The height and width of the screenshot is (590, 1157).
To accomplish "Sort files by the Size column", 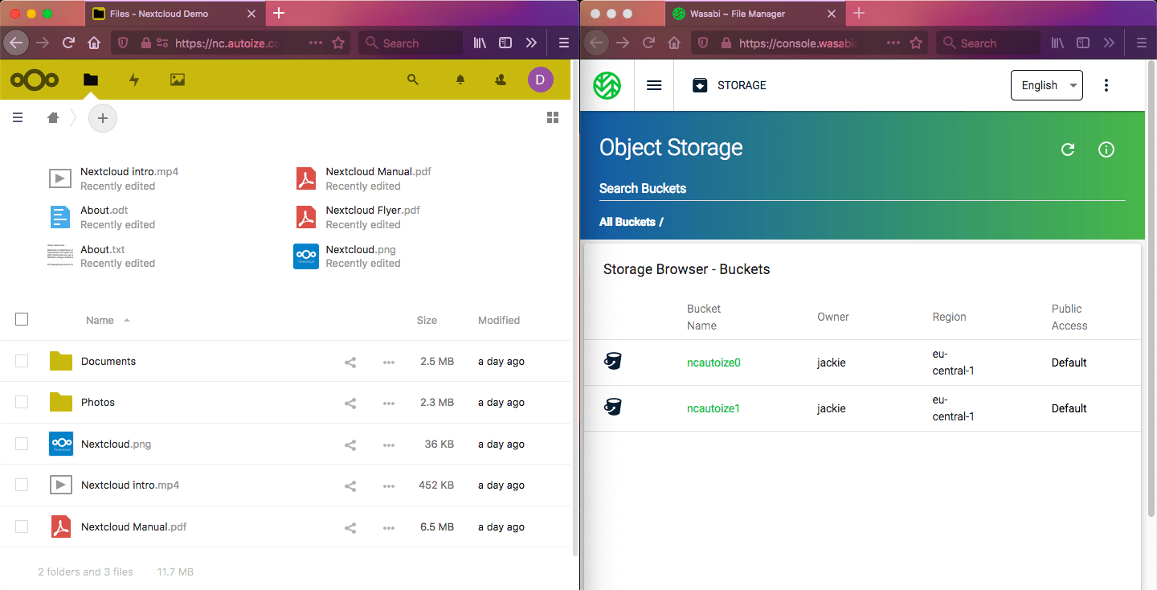I will click(427, 320).
